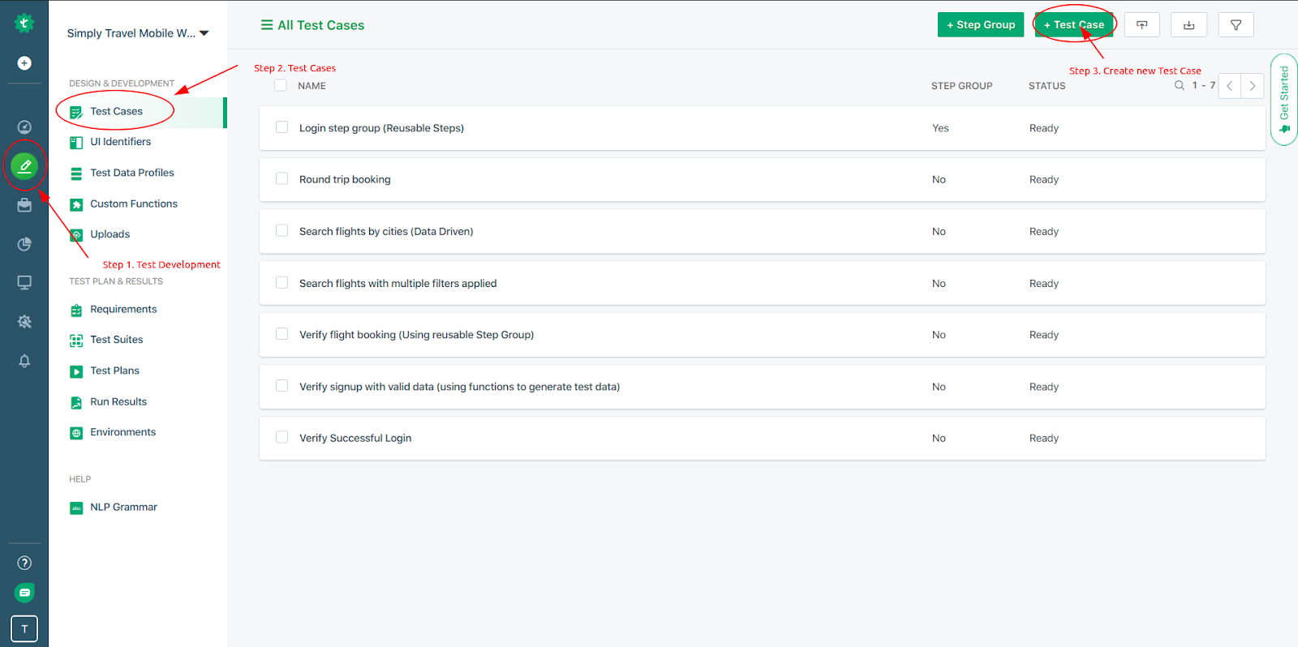Screen dimensions: 1298x647
Task: Select the Verify Successful Login checkbox
Action: point(282,437)
